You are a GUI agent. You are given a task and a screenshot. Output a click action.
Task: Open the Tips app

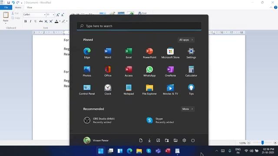[x=191, y=90]
